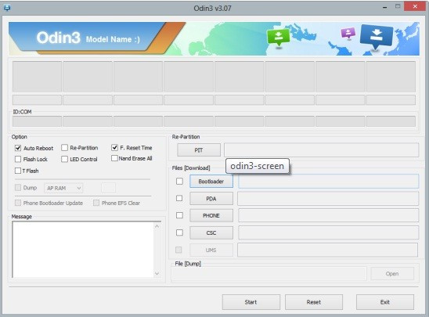Click the large blue download icon in banner
Image resolution: width=429 pixels, height=317 pixels.
tap(377, 38)
